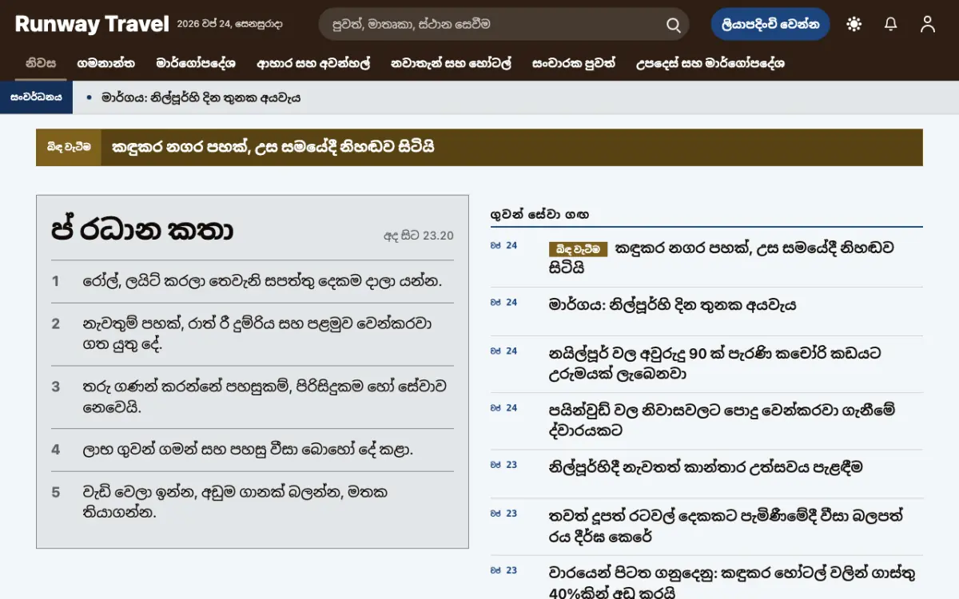Open the නවාතැන් සහ හෝටල් menu item
Viewport: 959px width, 599px height.
[x=451, y=63]
